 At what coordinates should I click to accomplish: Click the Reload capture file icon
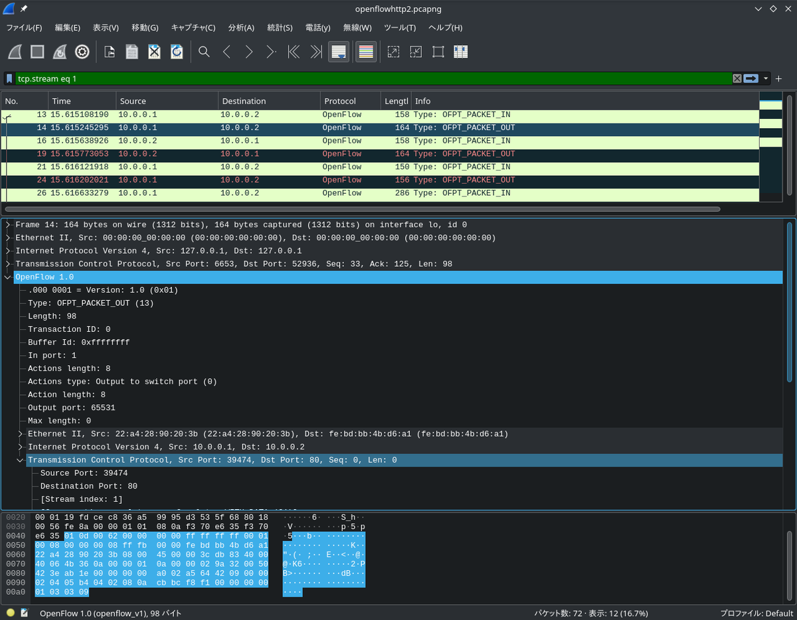(177, 51)
